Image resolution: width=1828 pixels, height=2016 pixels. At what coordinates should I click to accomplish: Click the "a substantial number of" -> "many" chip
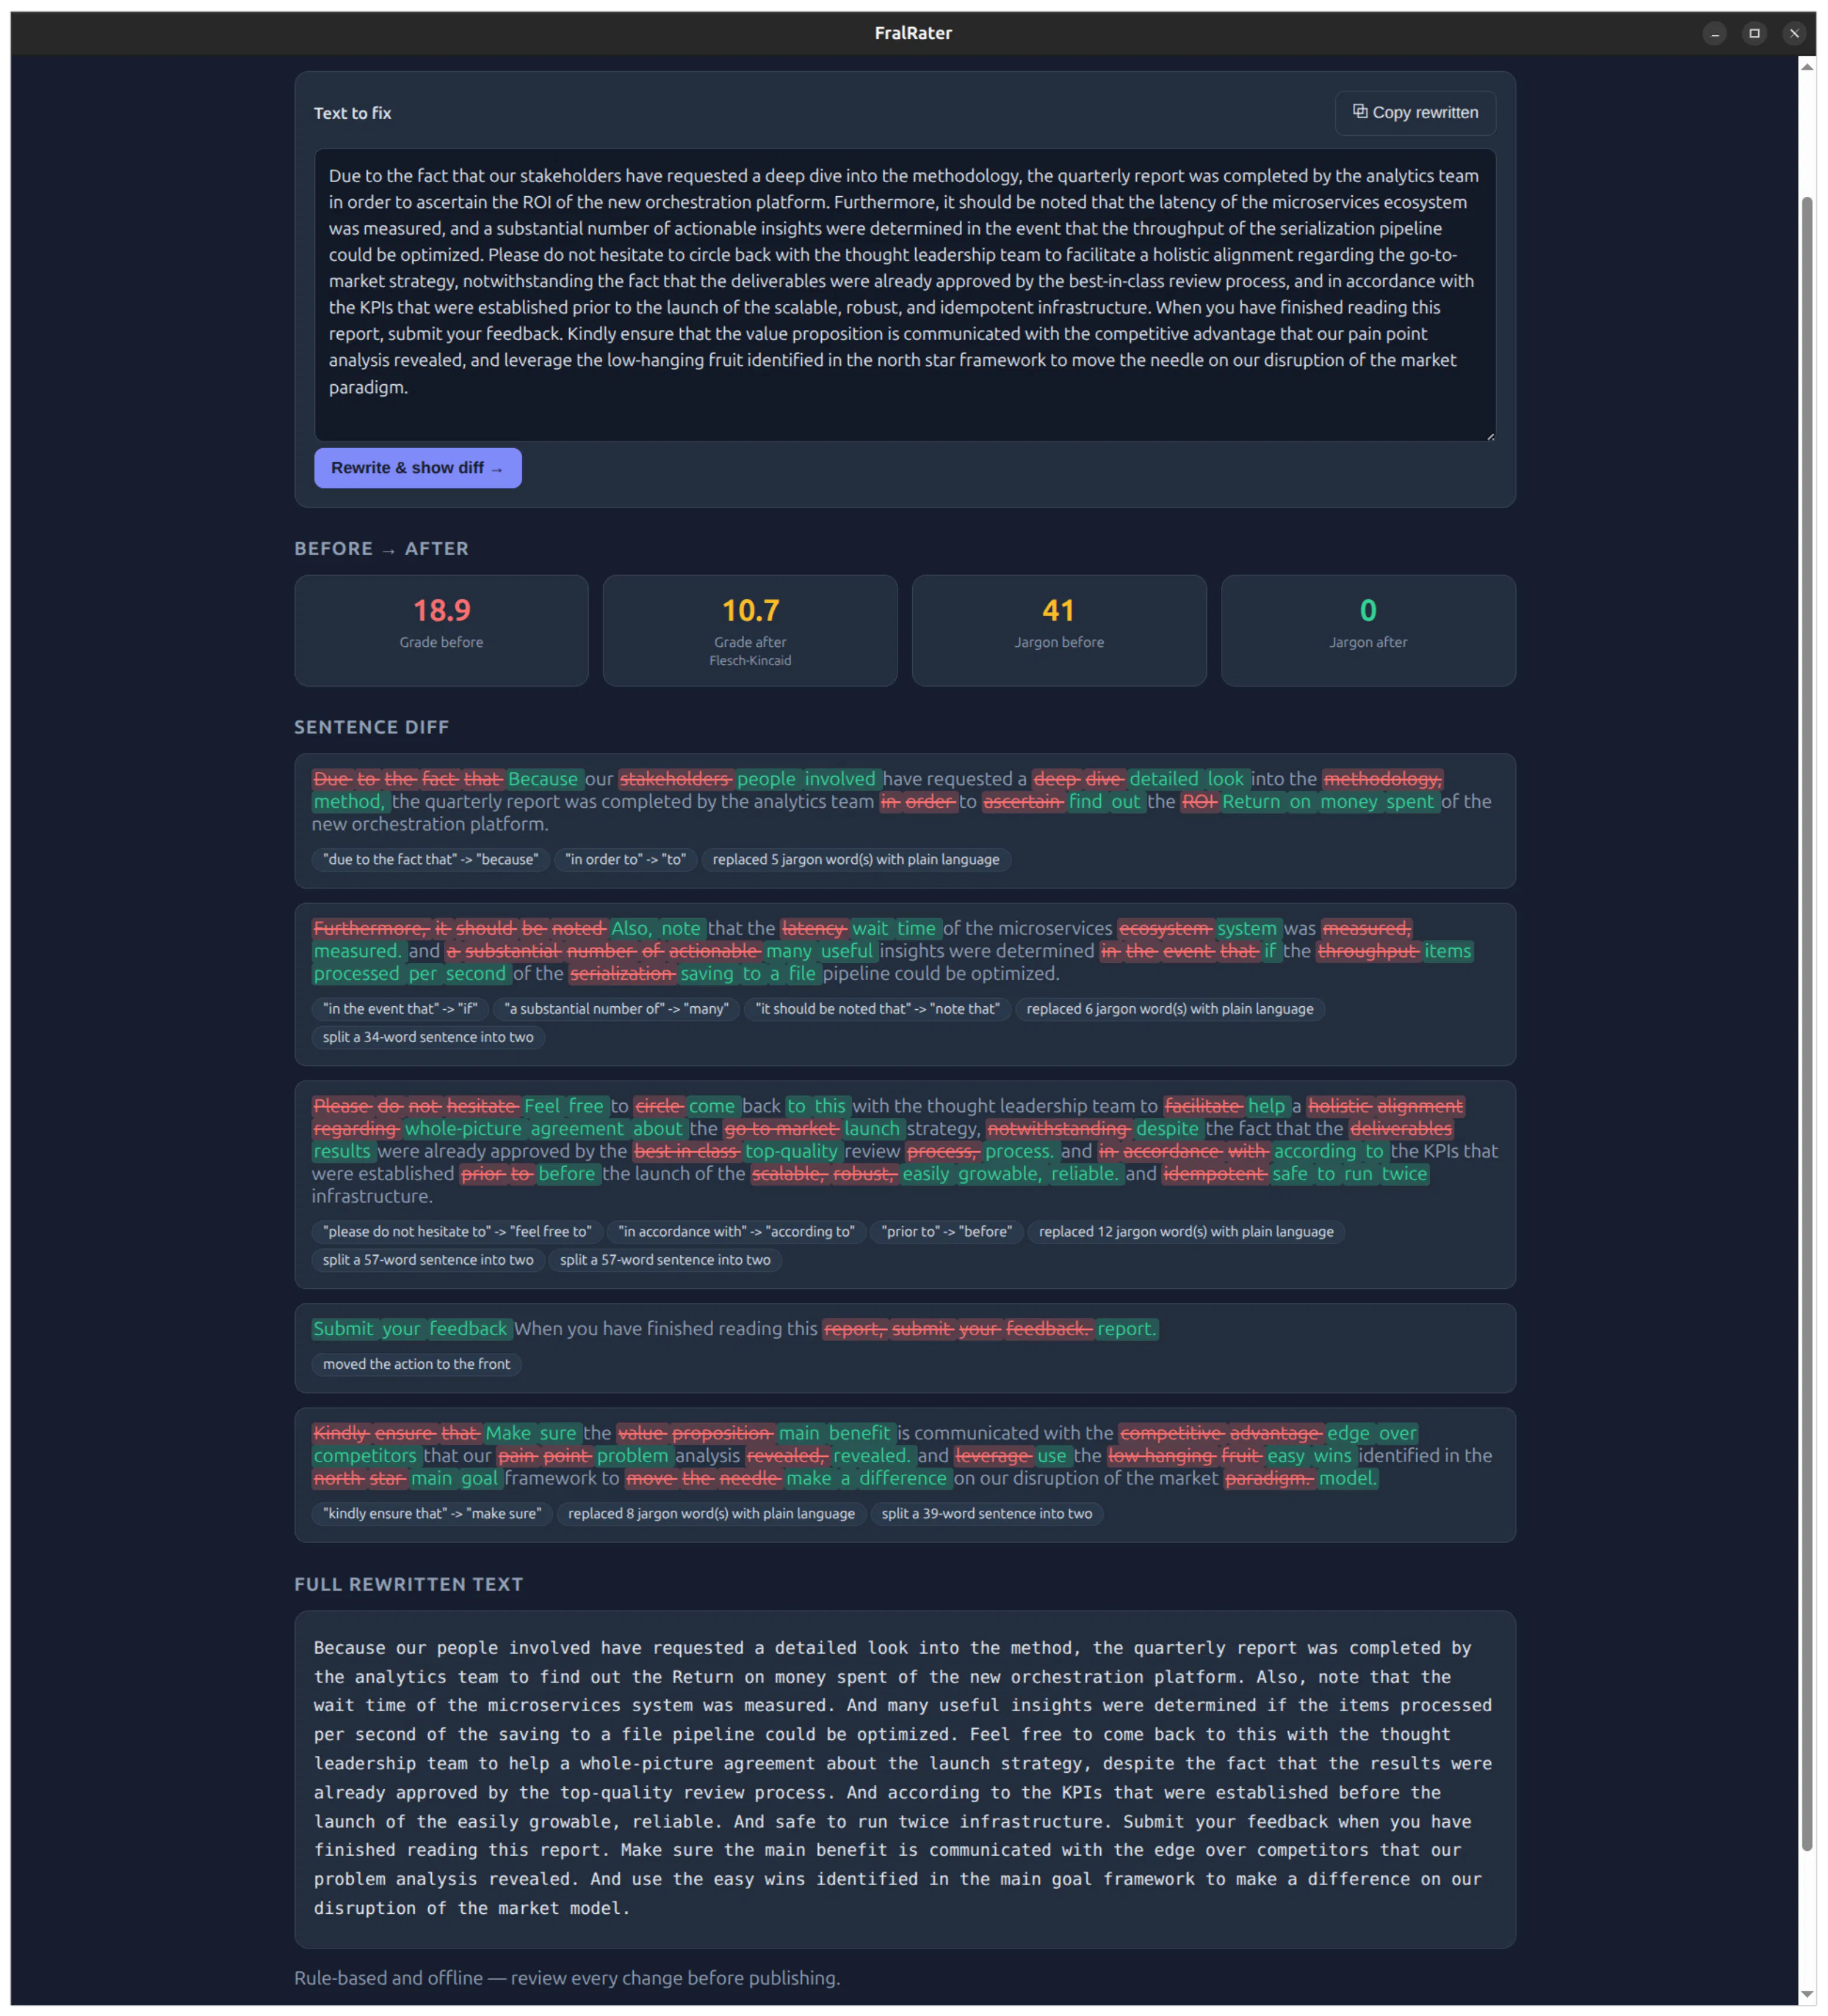click(x=616, y=1009)
